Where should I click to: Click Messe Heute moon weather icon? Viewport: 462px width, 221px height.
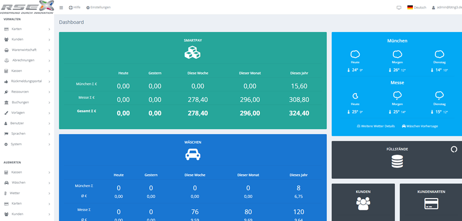[x=356, y=96]
